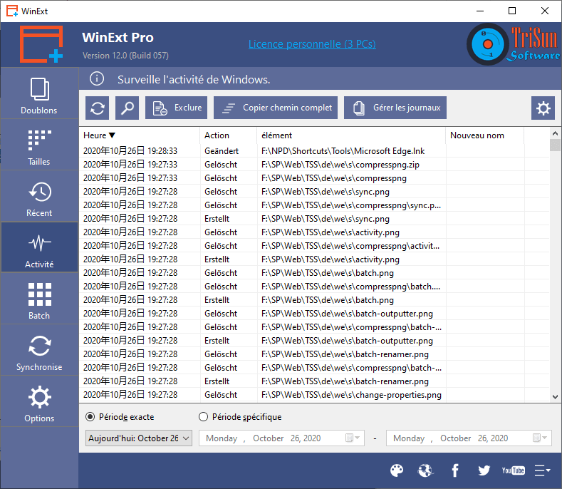Open the toolbar settings gear
Viewport: 562px width, 489px height.
tap(543, 108)
